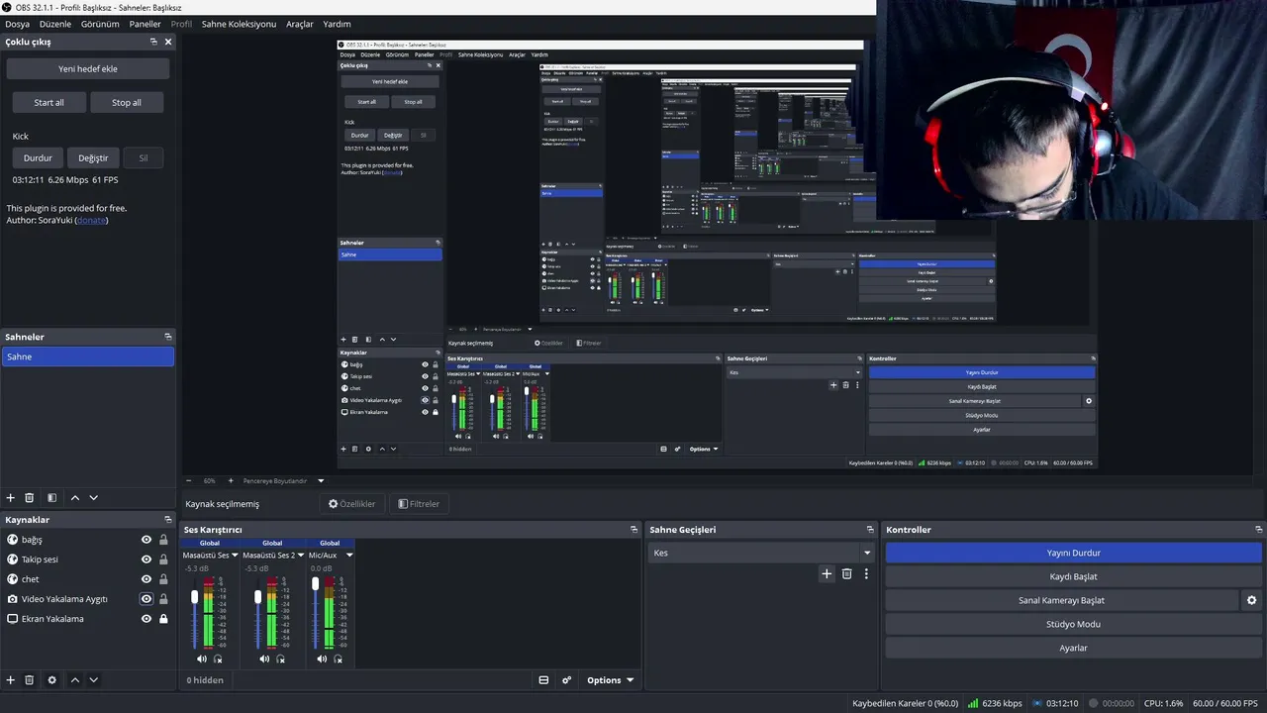Hide the chet source
The height and width of the screenshot is (713, 1267).
(x=146, y=579)
